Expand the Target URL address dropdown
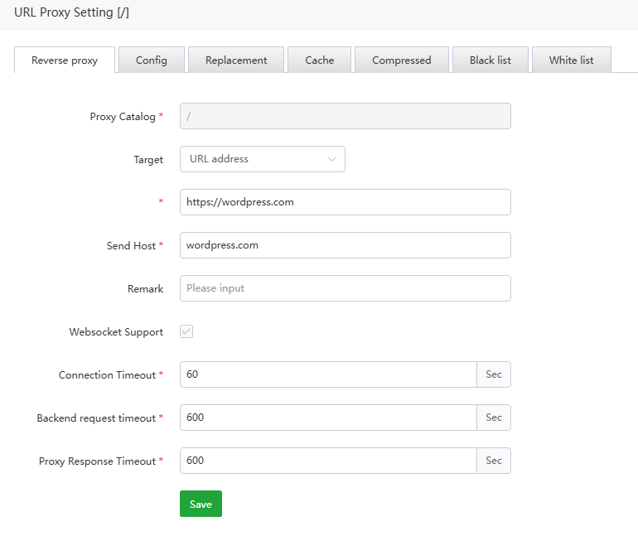The height and width of the screenshot is (536, 638). pyautogui.click(x=262, y=159)
